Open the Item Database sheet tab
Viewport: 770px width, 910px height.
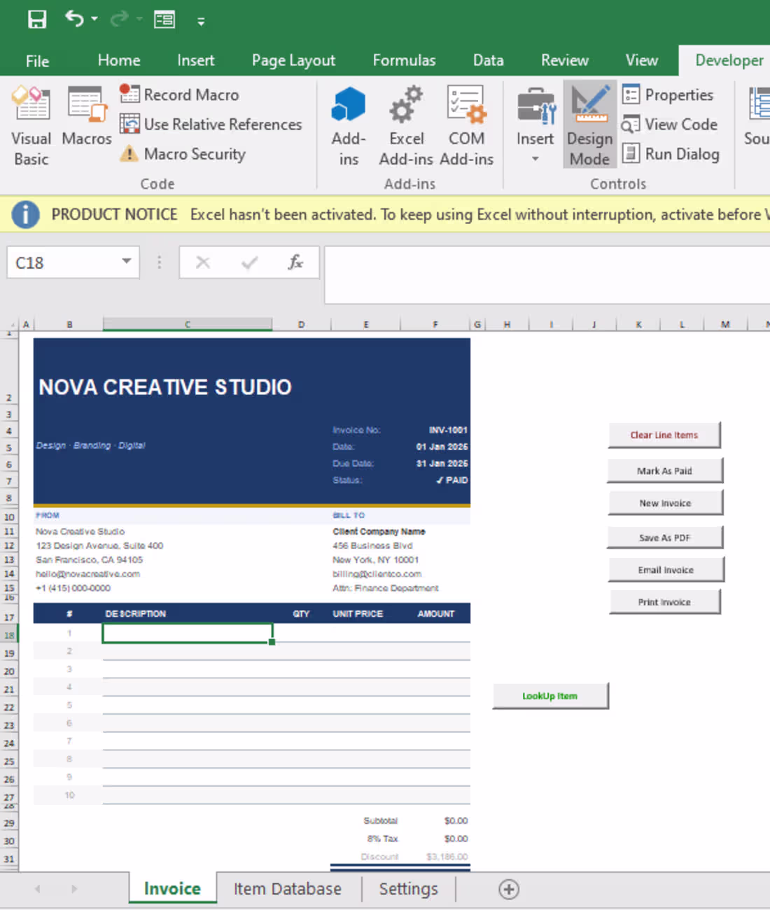click(x=288, y=889)
